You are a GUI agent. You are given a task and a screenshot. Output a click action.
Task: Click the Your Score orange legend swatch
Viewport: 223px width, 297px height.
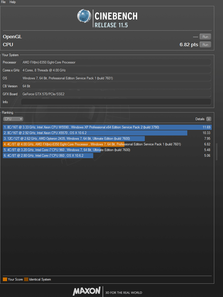point(5,279)
